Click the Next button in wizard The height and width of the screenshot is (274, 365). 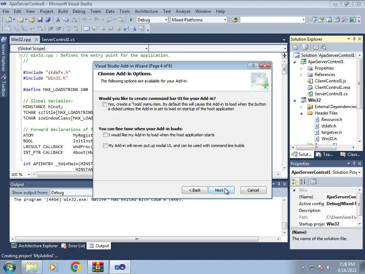click(221, 190)
